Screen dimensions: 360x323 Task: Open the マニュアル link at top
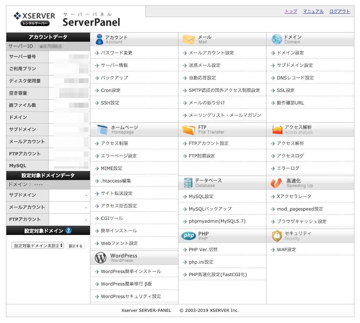click(313, 11)
